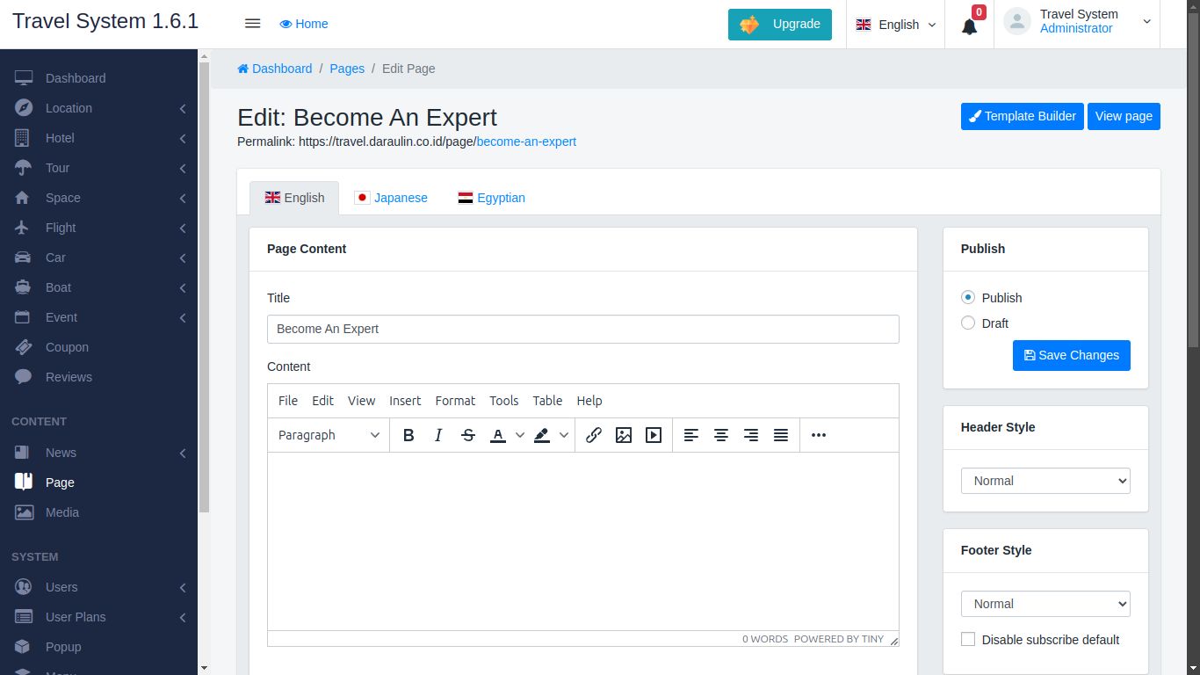The height and width of the screenshot is (675, 1200).
Task: Toggle bold formatting in the editor
Action: tap(408, 435)
